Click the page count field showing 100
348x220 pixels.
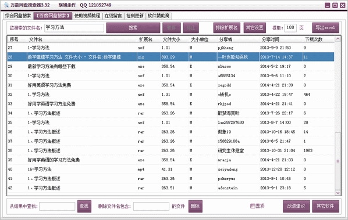290,28
